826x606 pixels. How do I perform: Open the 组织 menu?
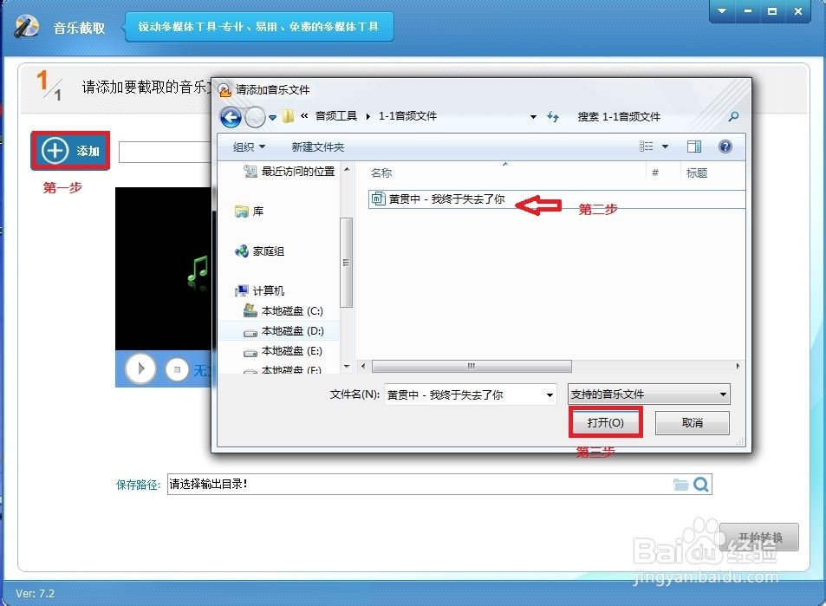pyautogui.click(x=249, y=147)
